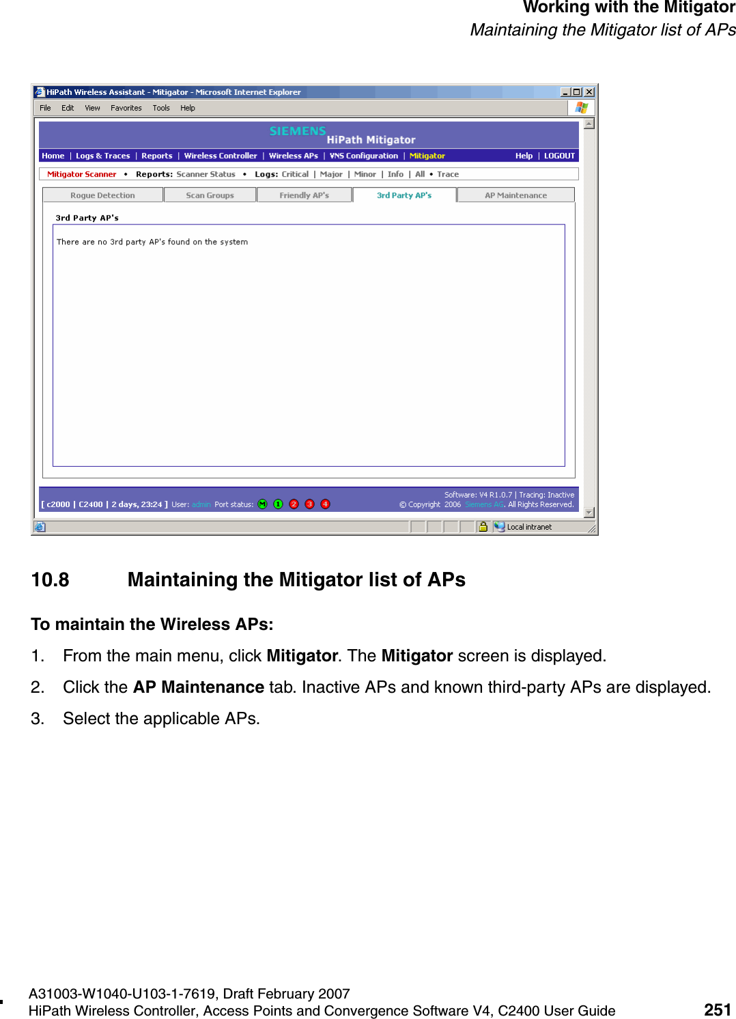The width and height of the screenshot is (736, 1019).
Task: Click the Siemens AG copyright link
Action: [485, 505]
